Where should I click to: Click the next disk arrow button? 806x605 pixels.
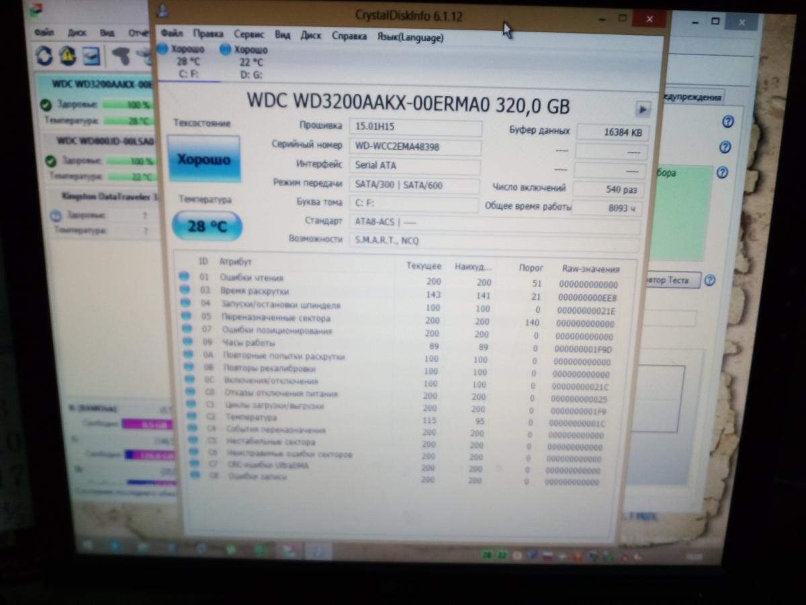[x=643, y=109]
